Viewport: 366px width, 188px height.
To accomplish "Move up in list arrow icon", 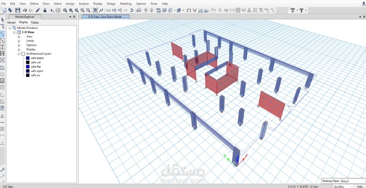I will coord(146,10).
